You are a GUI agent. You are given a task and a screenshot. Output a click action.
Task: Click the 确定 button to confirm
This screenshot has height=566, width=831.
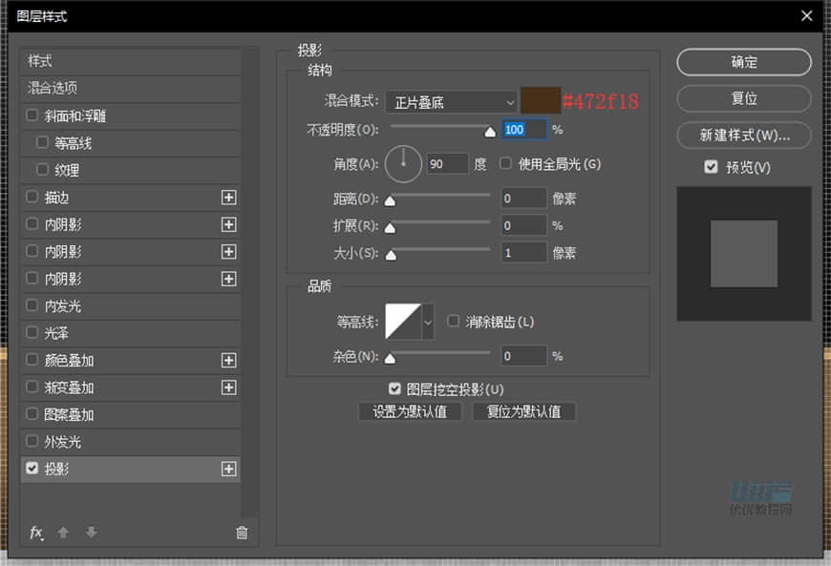pyautogui.click(x=743, y=62)
